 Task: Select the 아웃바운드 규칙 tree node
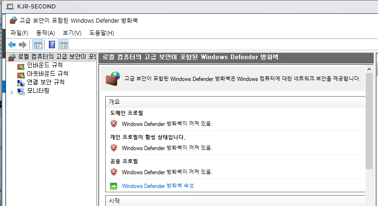point(48,74)
